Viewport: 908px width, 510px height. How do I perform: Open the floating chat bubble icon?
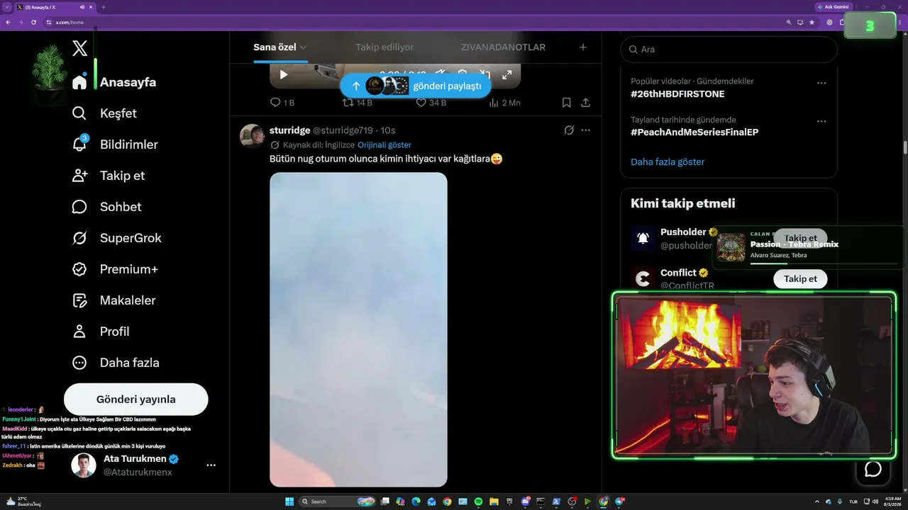click(873, 469)
